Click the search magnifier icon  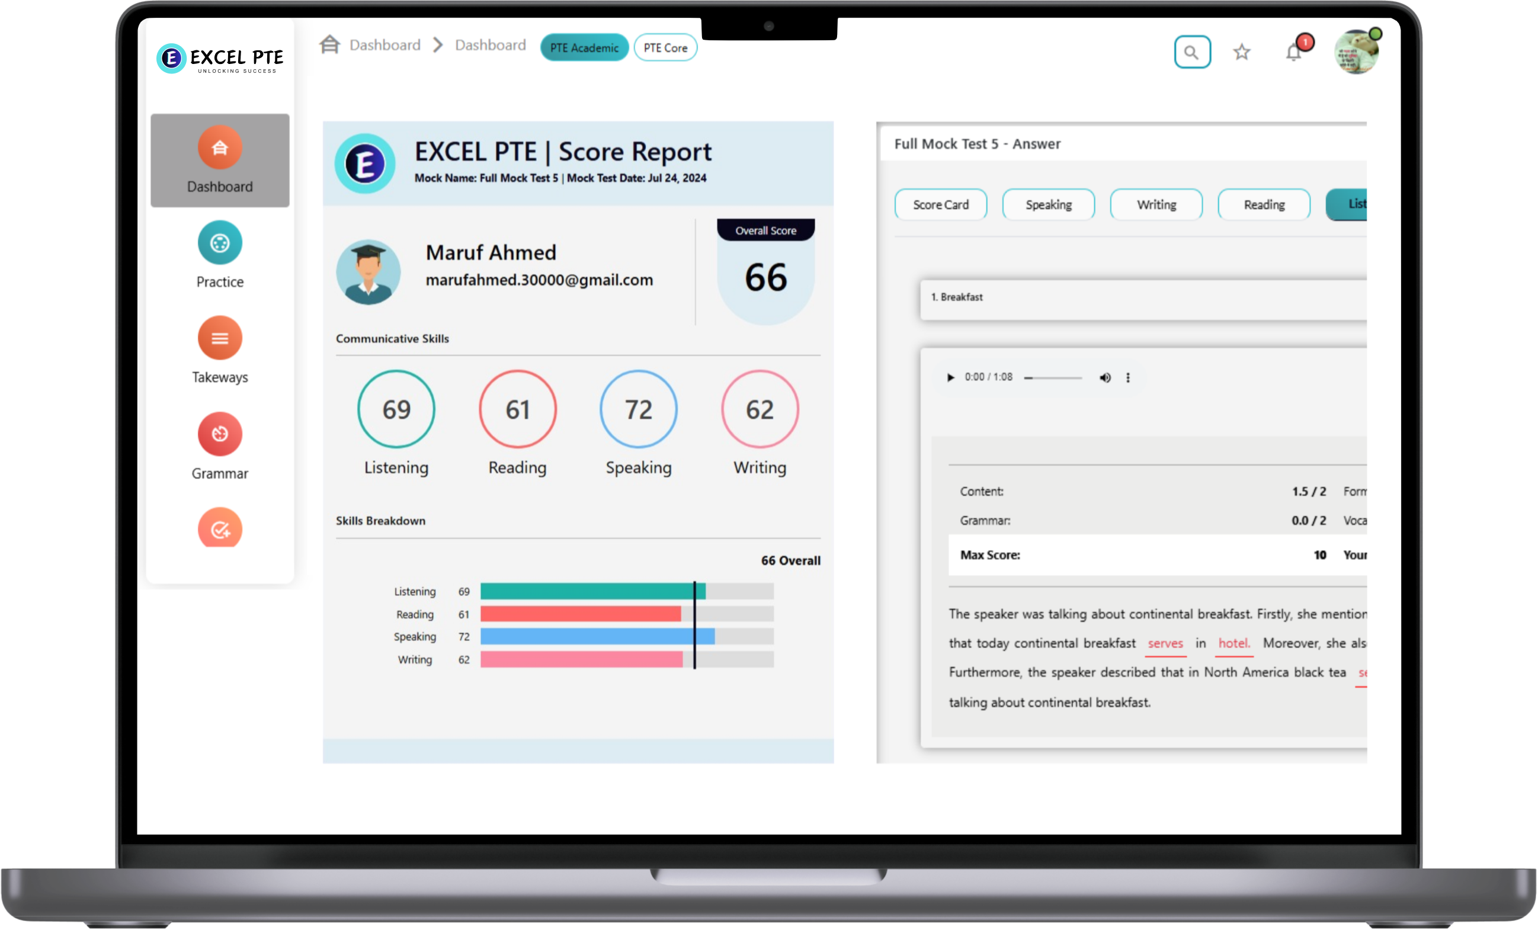(1192, 52)
